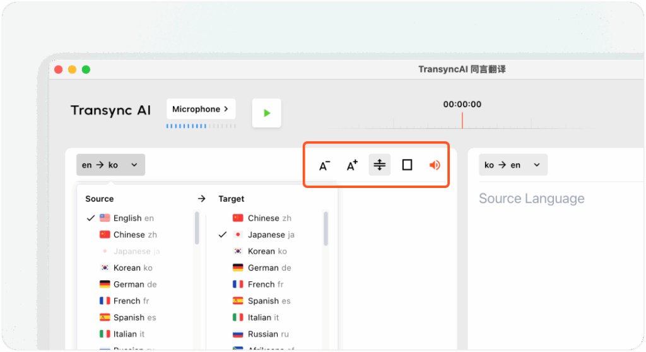Increase font size with A+ icon

click(352, 165)
